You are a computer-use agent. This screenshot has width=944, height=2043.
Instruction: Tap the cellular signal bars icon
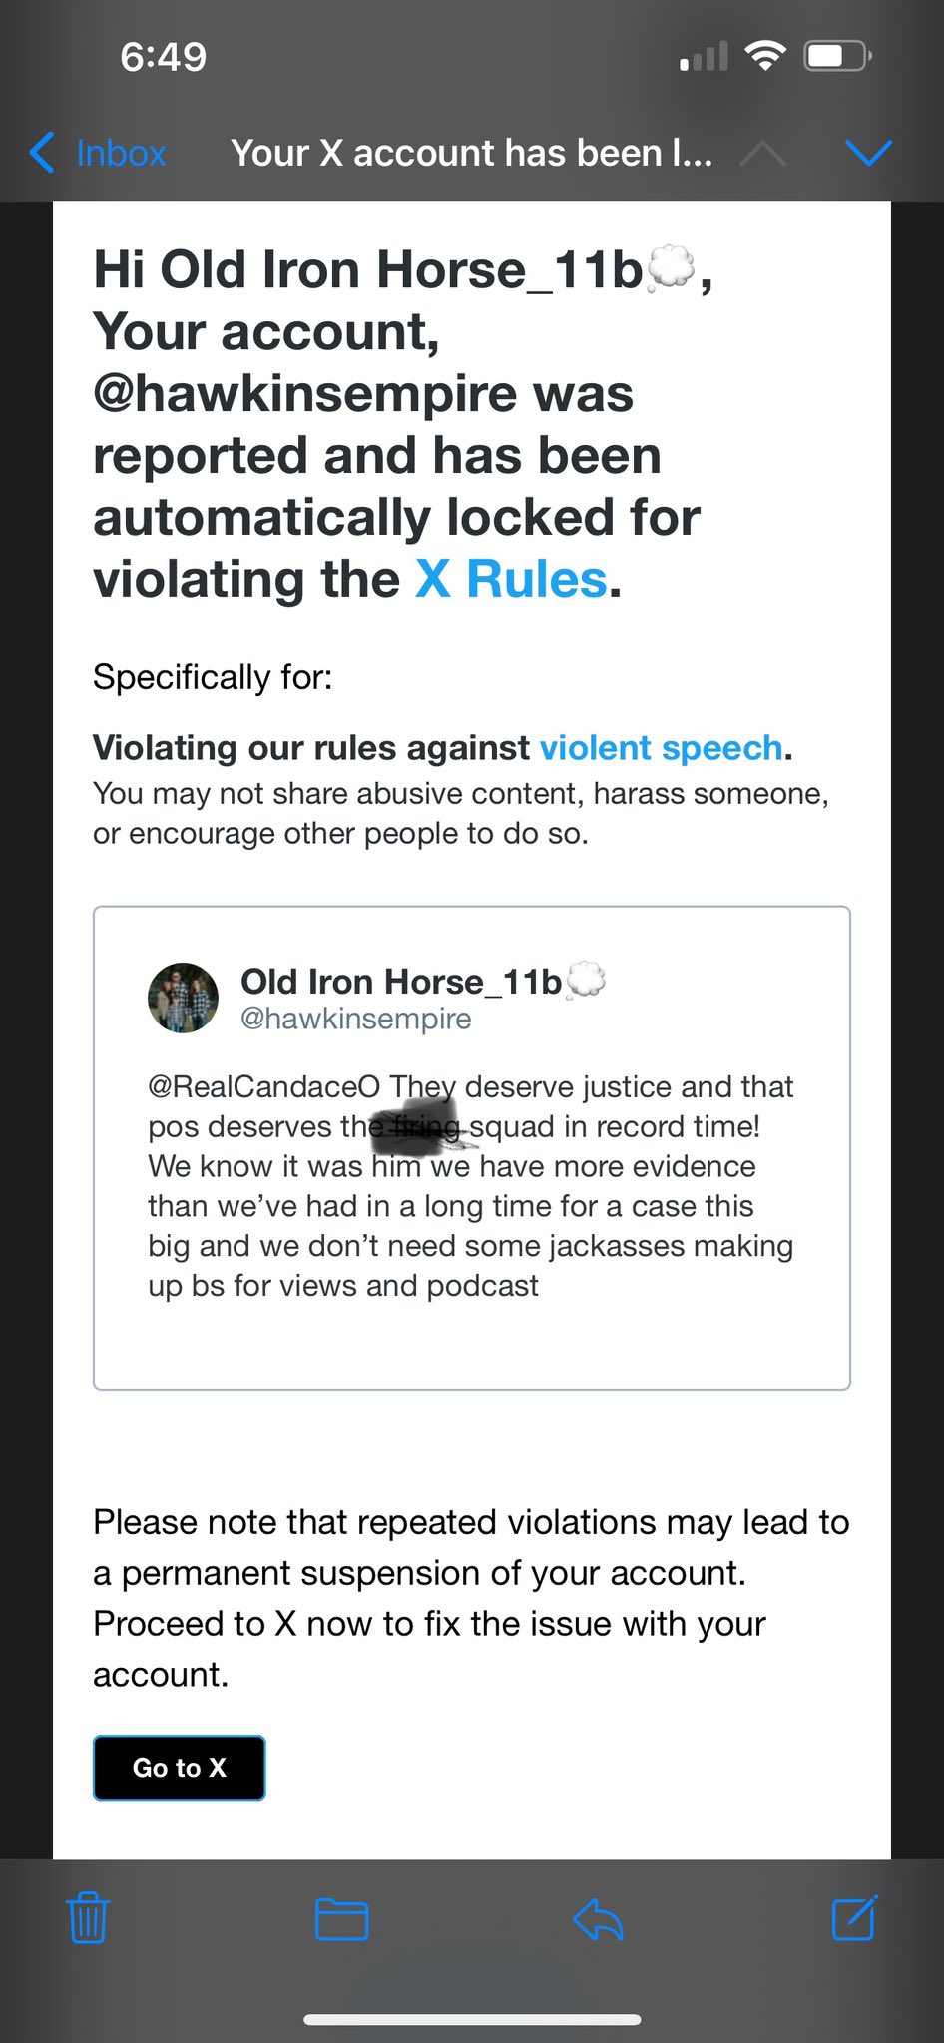[704, 57]
